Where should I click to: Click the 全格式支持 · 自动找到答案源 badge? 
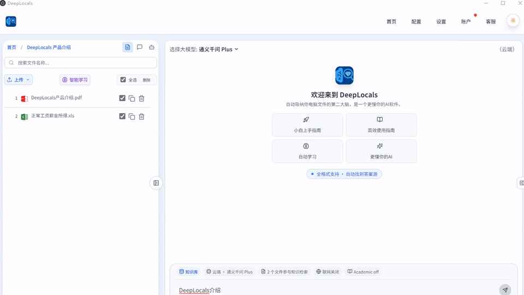[x=344, y=174]
